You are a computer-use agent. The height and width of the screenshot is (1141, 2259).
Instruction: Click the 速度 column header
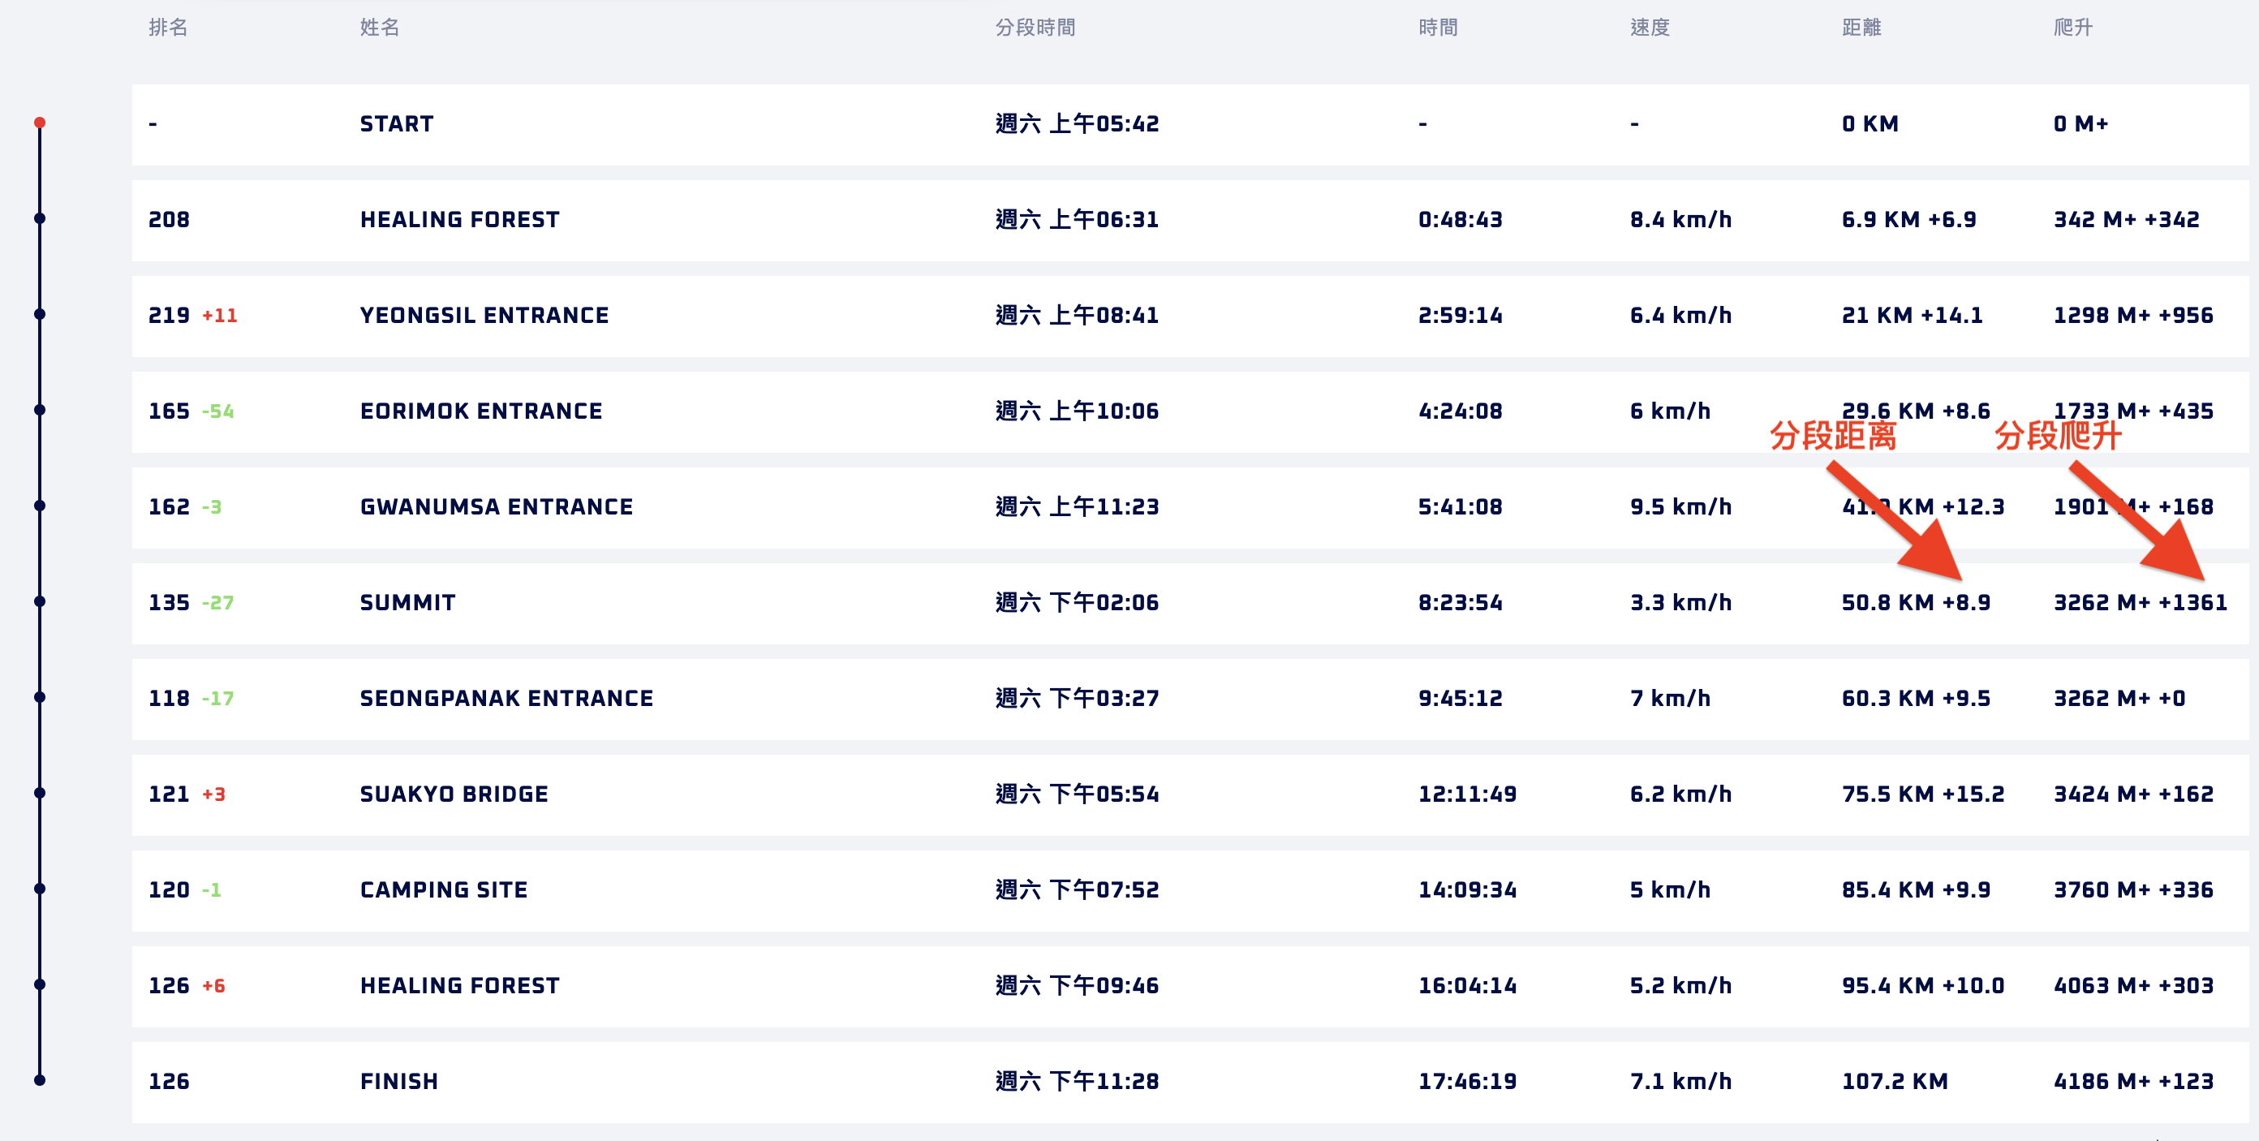tap(1650, 28)
